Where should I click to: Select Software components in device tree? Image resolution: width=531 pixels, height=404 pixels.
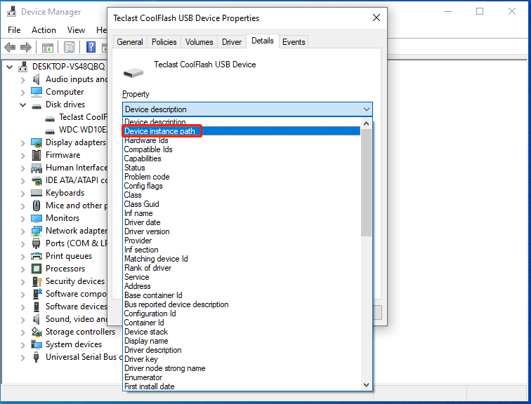(x=76, y=294)
